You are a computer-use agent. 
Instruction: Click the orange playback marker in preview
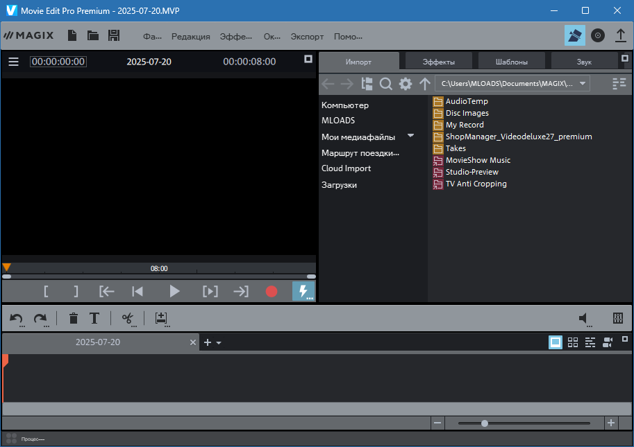(6, 267)
